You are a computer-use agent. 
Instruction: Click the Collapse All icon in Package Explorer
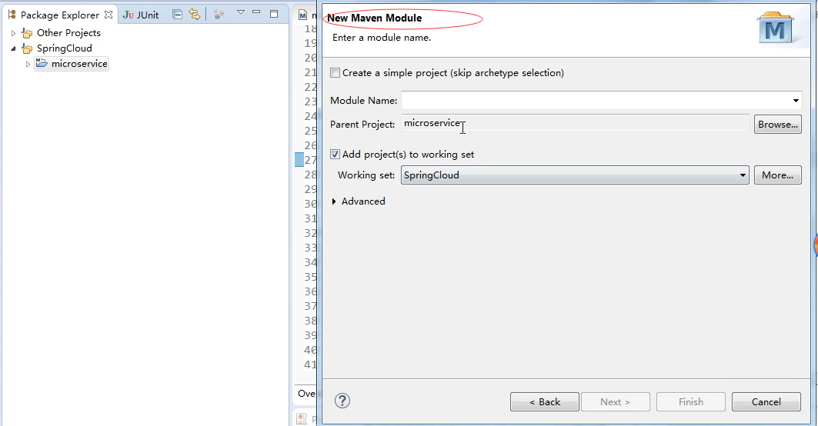pos(177,15)
